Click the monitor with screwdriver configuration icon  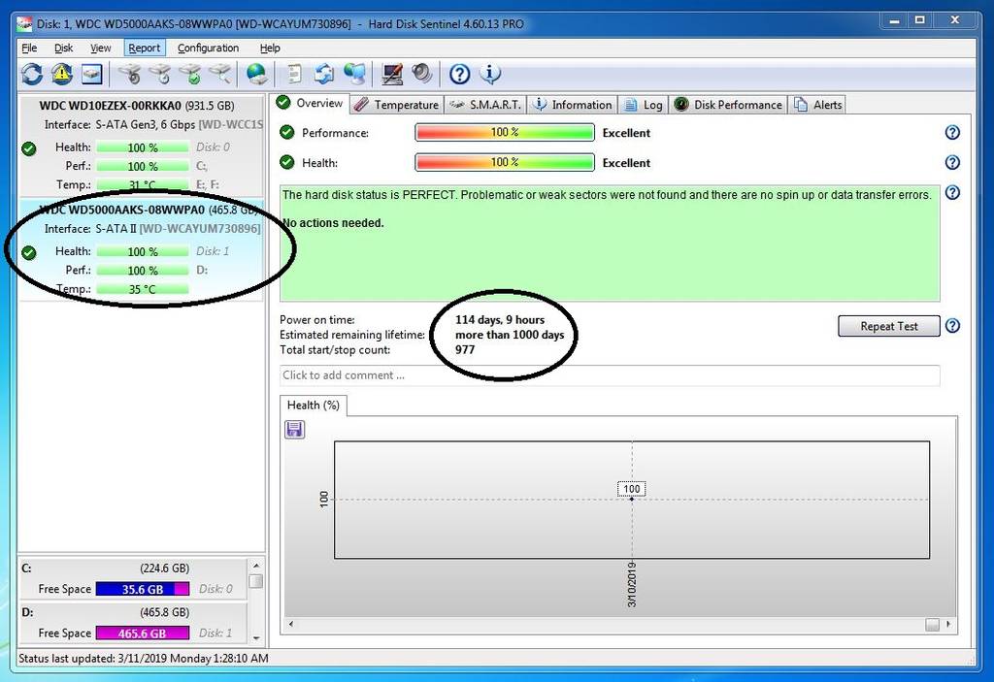coord(392,74)
